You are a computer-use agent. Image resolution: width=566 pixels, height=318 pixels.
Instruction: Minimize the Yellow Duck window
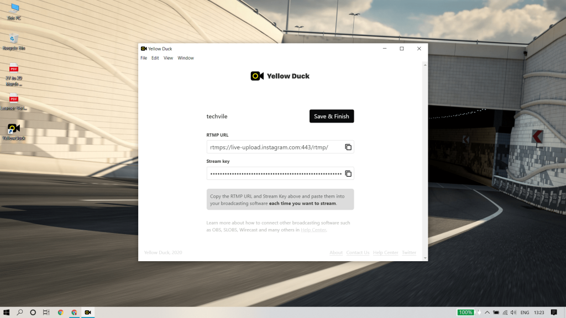(x=385, y=49)
